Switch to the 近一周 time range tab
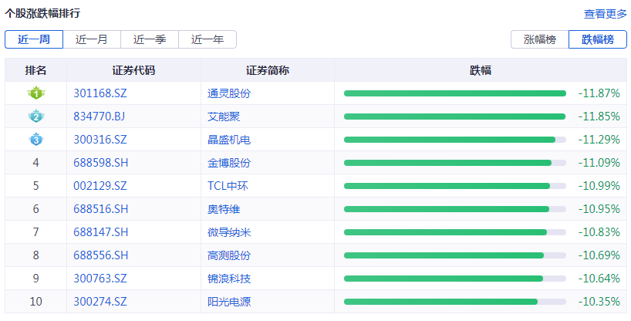631x321 pixels. click(34, 39)
